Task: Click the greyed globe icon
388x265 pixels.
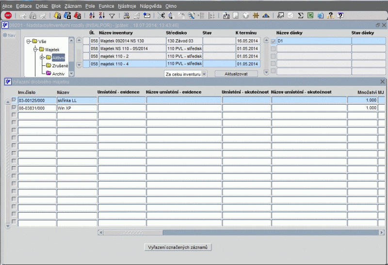Action: (246, 16)
